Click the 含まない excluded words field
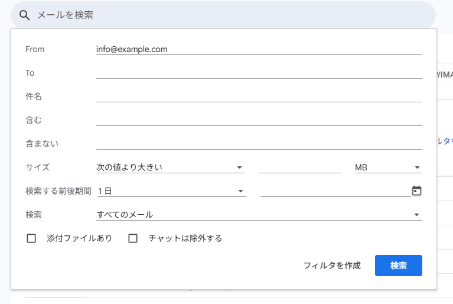Image resolution: width=453 pixels, height=304 pixels. click(x=259, y=144)
